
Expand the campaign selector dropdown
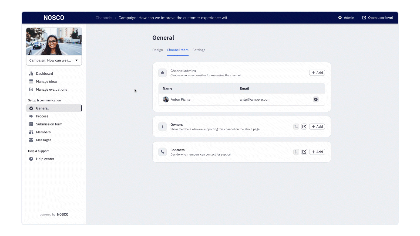point(76,60)
